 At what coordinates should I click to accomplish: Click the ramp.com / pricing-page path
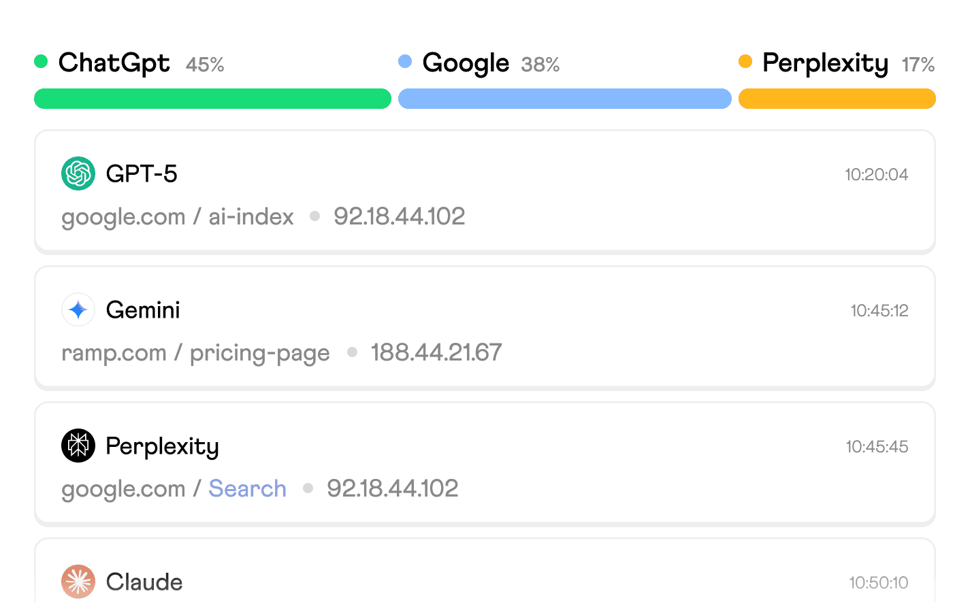click(x=195, y=353)
